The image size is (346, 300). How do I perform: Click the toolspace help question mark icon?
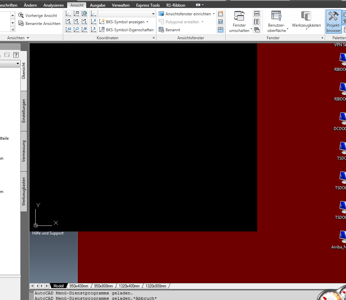(x=16, y=55)
